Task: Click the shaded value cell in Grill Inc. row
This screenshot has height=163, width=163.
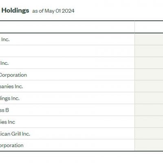Action: coord(149,134)
